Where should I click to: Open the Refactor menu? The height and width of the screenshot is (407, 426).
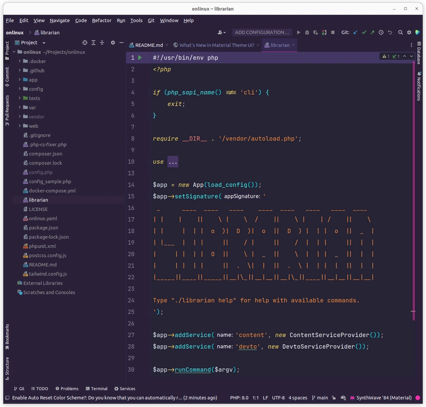pyautogui.click(x=102, y=20)
